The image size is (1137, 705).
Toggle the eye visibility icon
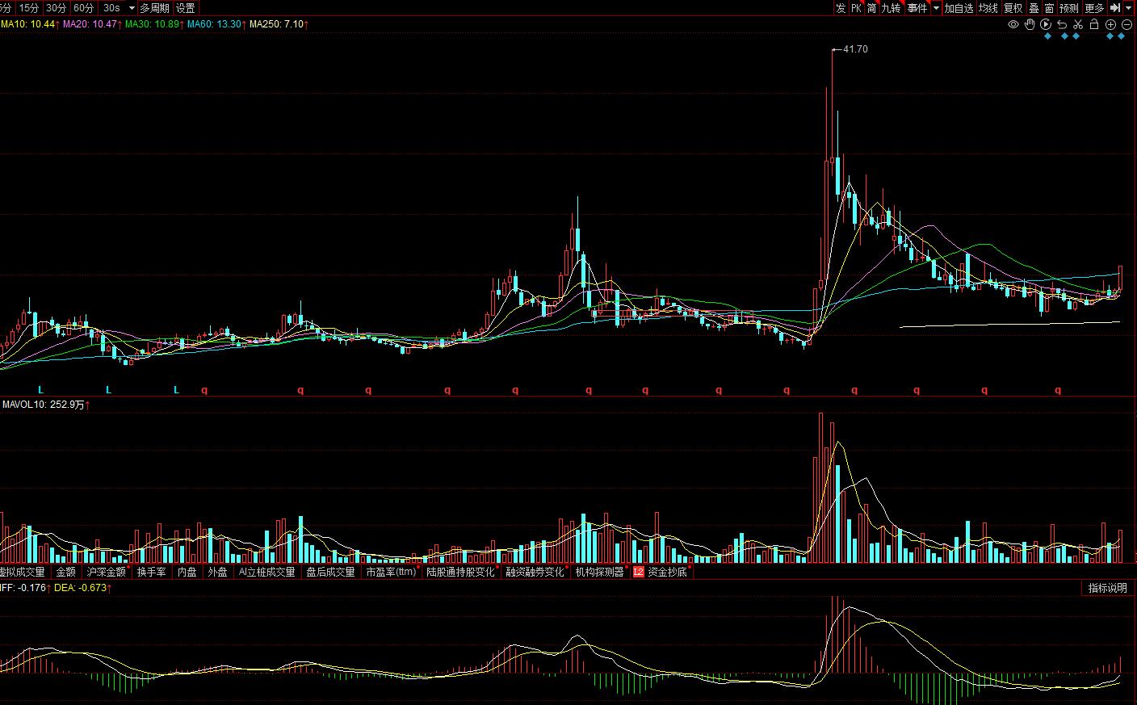(x=1013, y=24)
